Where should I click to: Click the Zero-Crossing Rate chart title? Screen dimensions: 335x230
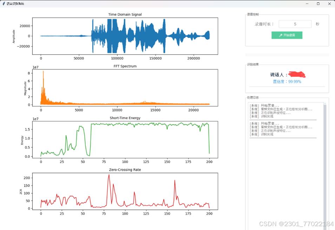tap(125, 170)
